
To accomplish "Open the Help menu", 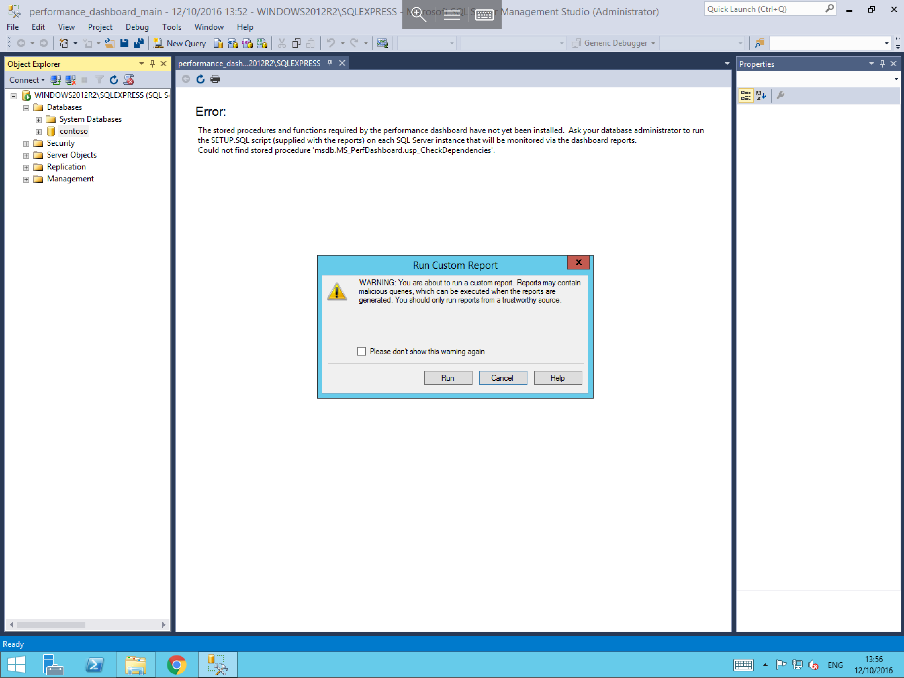I will [x=245, y=27].
